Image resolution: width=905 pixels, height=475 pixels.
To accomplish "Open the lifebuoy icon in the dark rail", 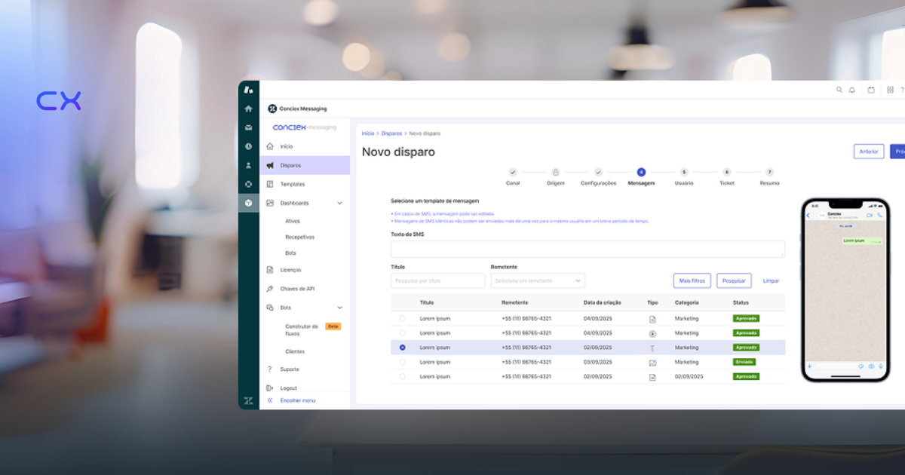I will [x=248, y=184].
